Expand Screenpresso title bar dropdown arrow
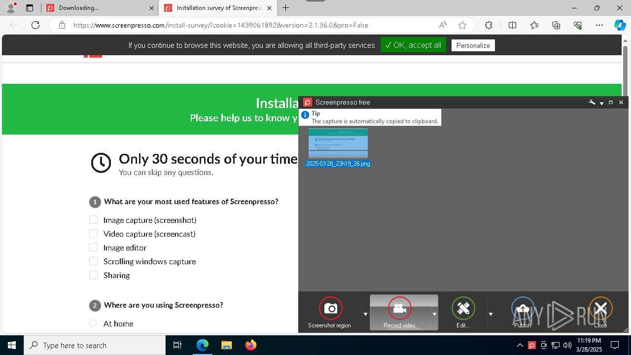Screen dimensions: 631x355 (x=602, y=103)
